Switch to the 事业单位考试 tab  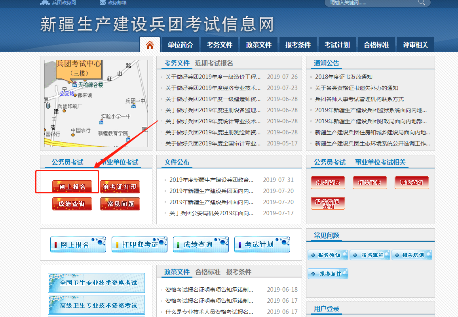[x=120, y=162]
